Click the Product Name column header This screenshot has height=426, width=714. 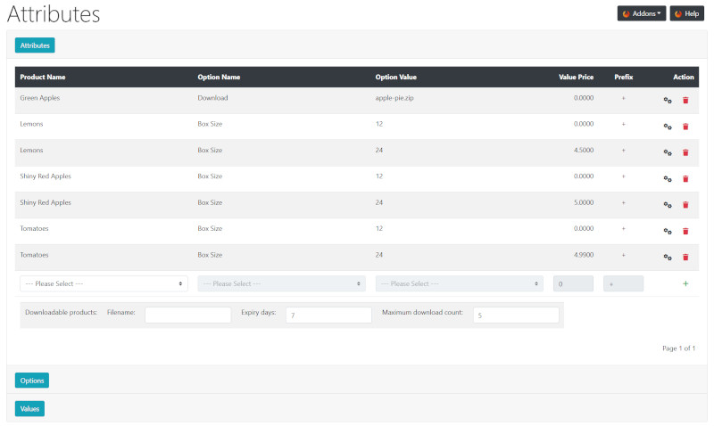[43, 77]
